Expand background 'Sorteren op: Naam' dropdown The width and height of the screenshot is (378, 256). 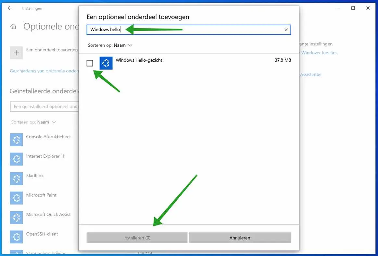(33, 122)
